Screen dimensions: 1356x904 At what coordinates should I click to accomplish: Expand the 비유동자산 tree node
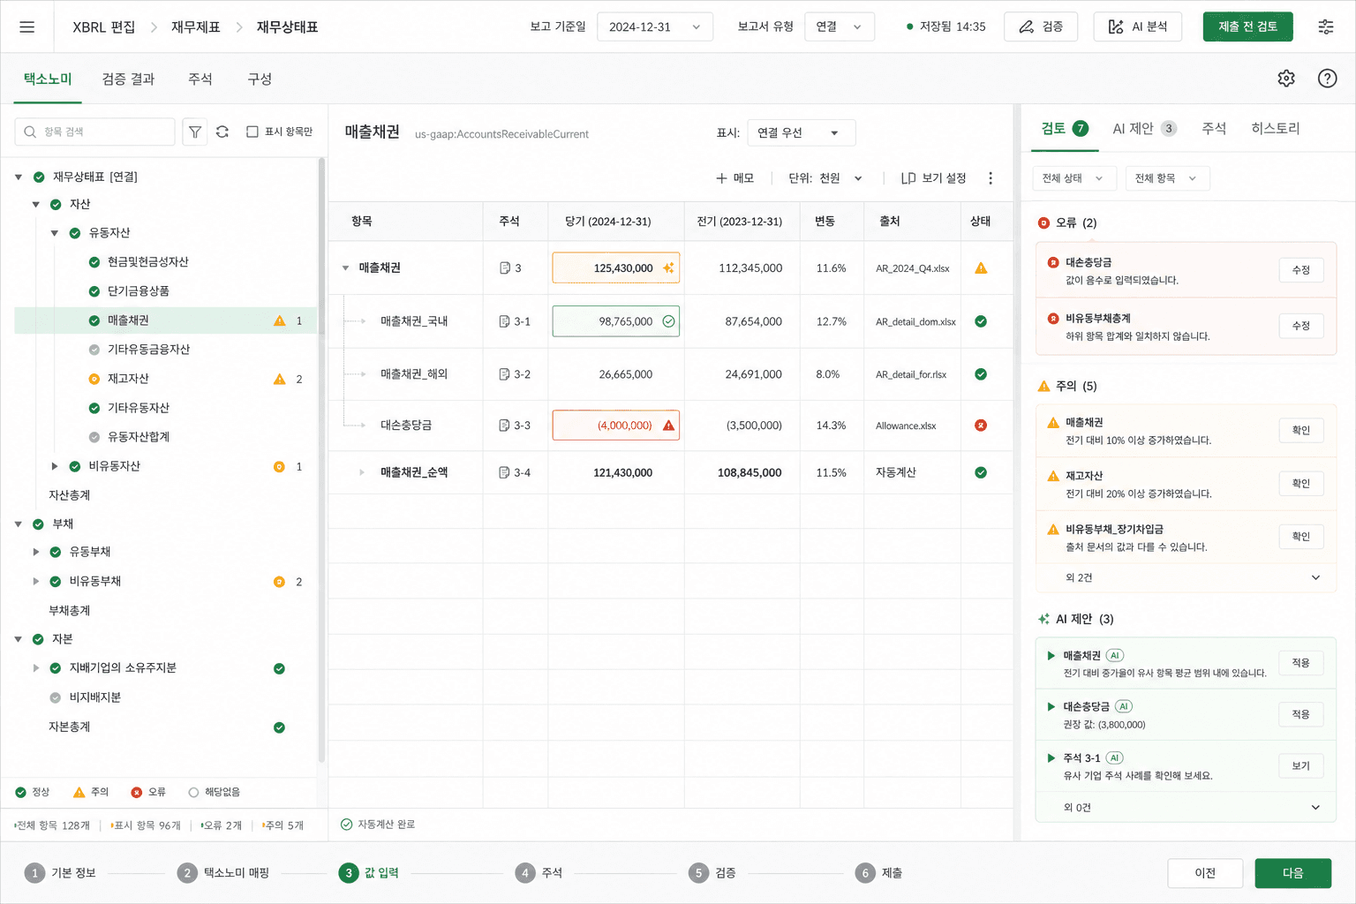click(x=55, y=466)
